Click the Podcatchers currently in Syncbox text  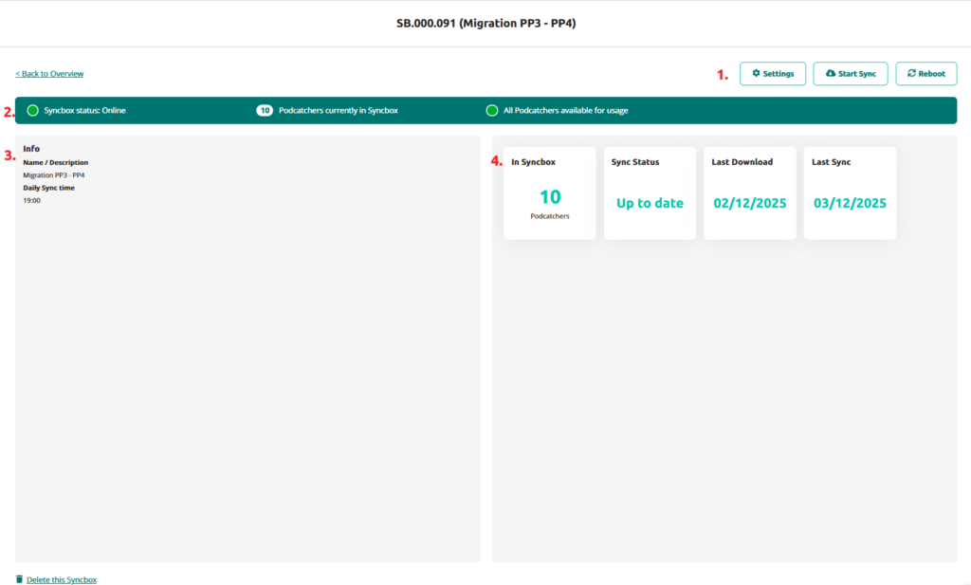coord(339,111)
